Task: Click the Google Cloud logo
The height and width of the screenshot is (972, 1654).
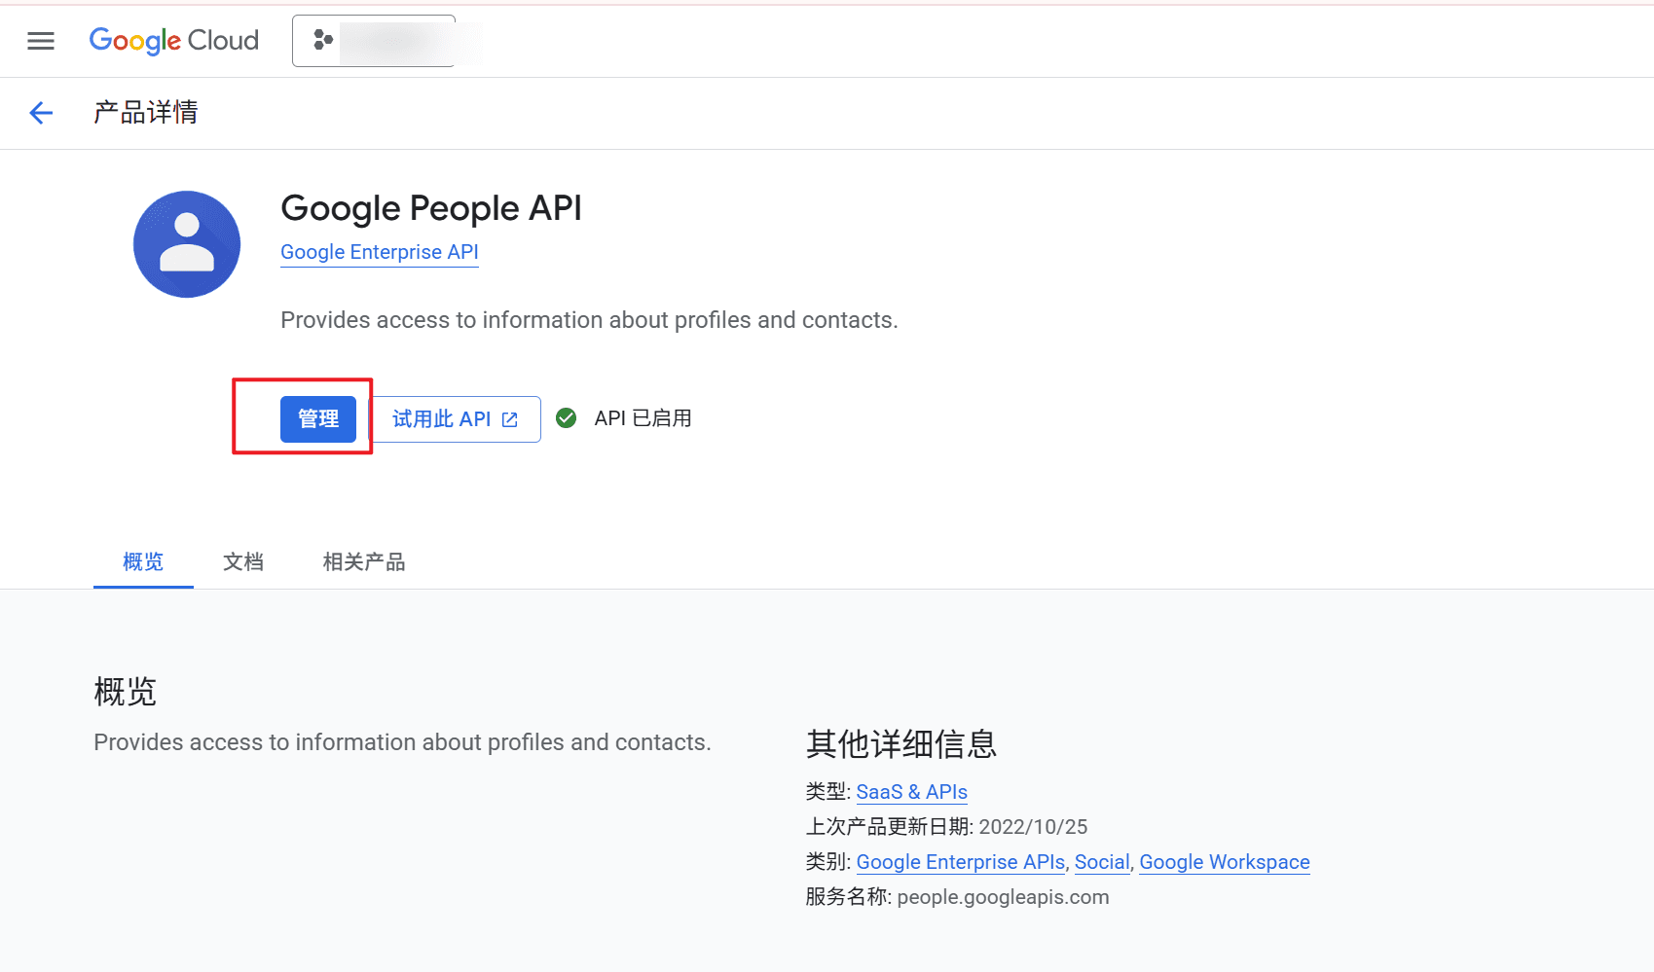Action: (x=174, y=41)
